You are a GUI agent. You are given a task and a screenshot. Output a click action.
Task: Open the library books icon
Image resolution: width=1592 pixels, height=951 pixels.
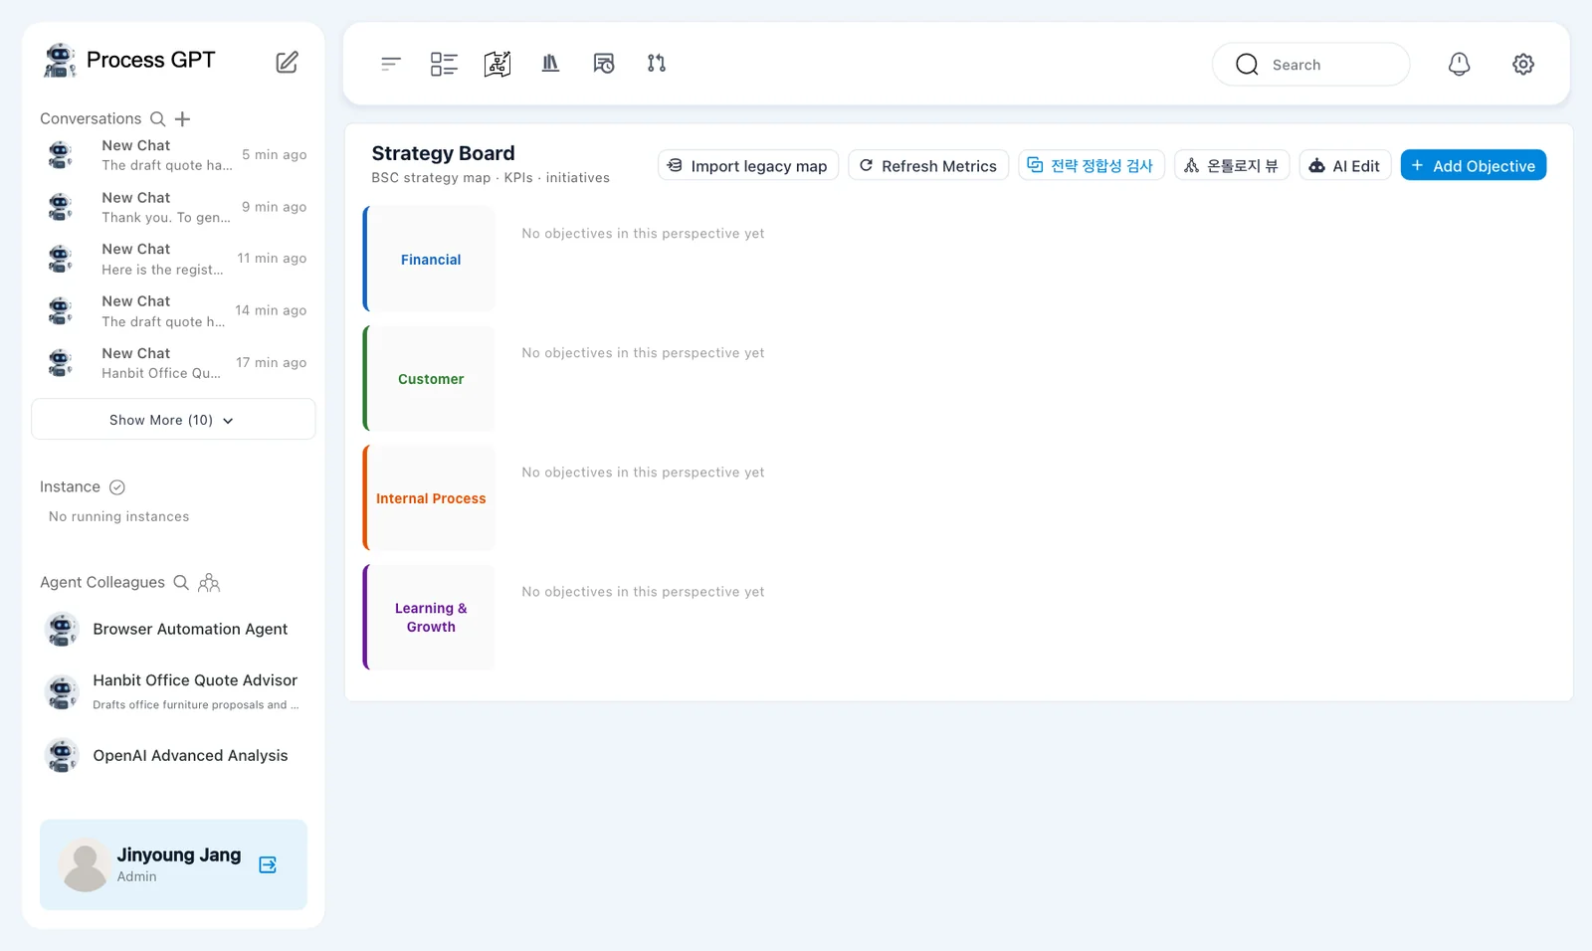click(550, 64)
